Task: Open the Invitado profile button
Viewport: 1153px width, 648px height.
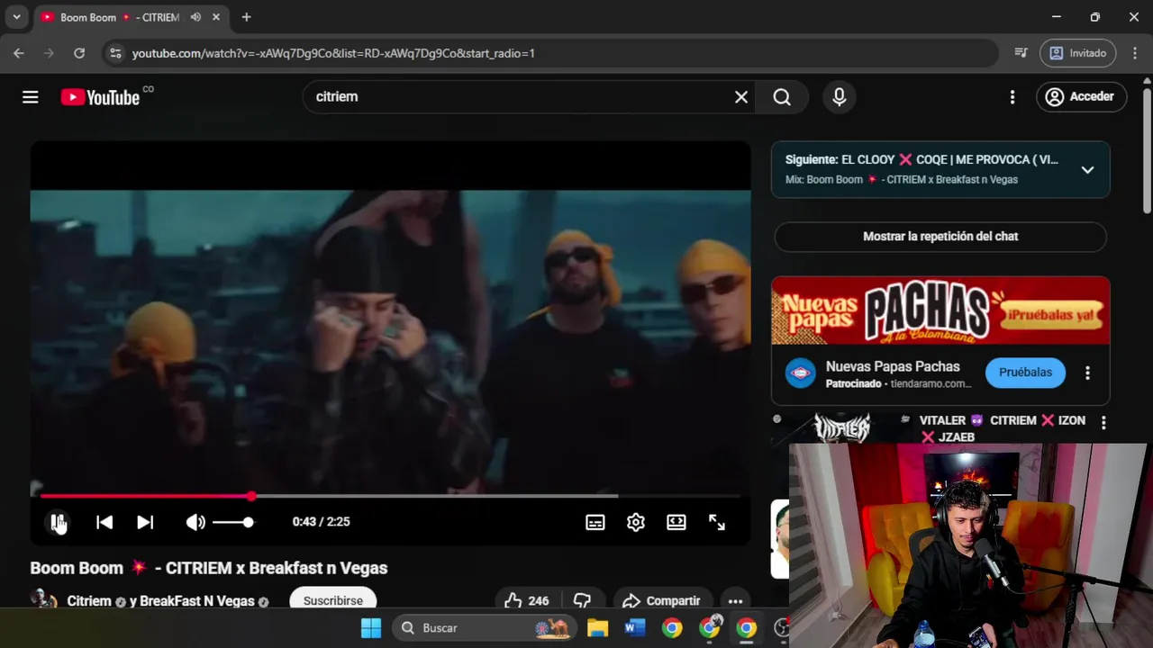Action: pyautogui.click(x=1078, y=53)
